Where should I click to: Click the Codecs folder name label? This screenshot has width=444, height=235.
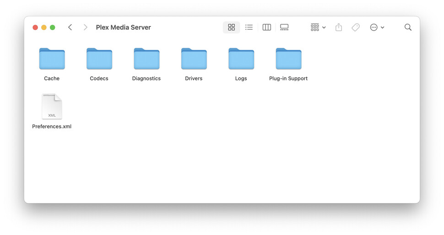coord(99,78)
